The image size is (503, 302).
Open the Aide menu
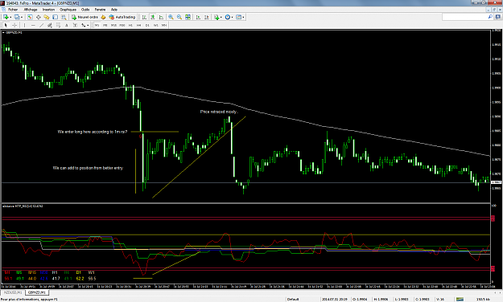114,10
